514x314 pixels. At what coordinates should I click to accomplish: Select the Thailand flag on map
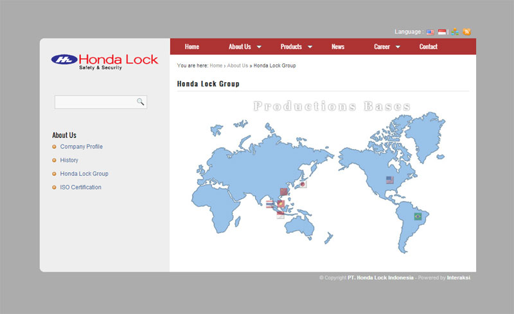269,205
